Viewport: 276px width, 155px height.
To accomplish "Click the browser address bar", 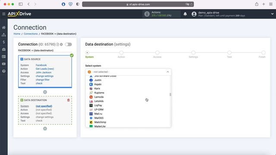I will click(138, 4).
